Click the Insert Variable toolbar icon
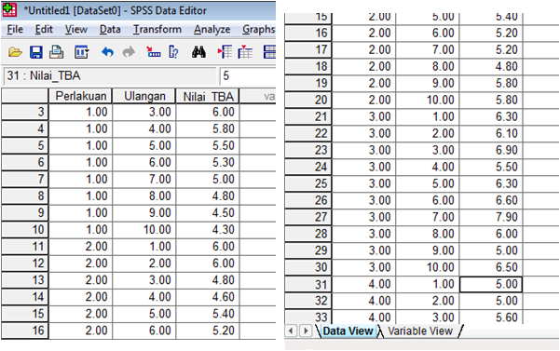 [x=245, y=52]
